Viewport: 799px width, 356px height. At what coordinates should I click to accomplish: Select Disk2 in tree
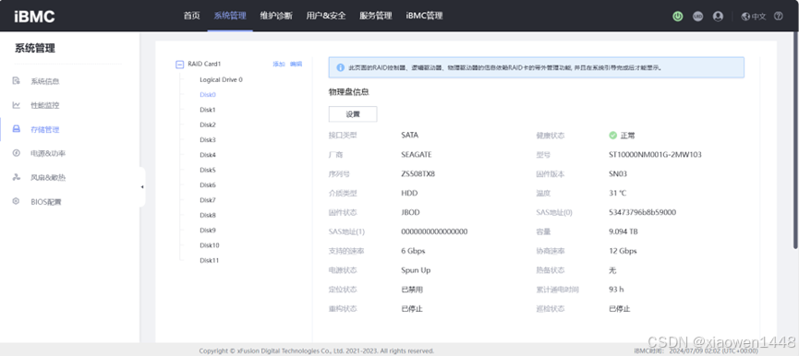click(208, 125)
